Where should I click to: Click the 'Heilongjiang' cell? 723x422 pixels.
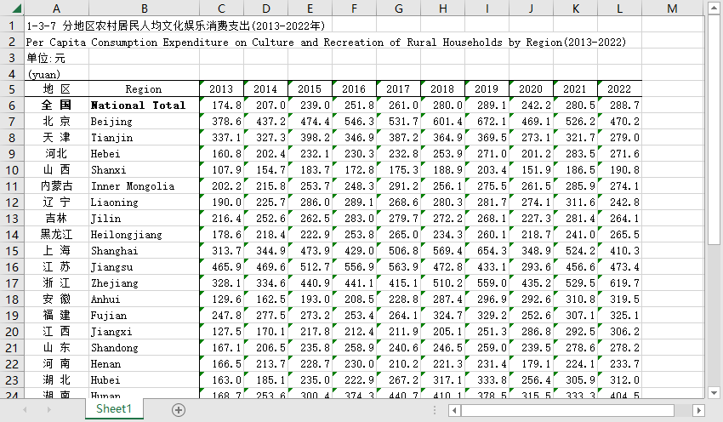144,234
